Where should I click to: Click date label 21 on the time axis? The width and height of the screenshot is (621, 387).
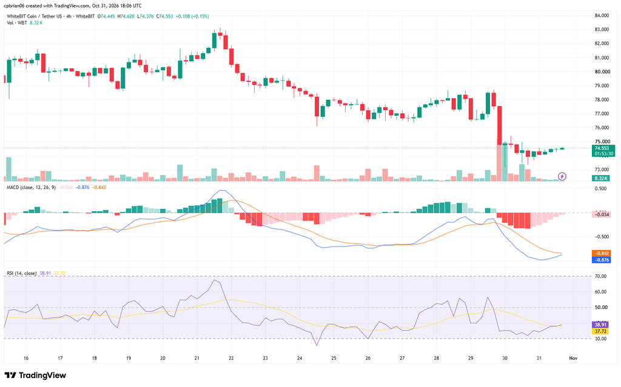tap(197, 358)
